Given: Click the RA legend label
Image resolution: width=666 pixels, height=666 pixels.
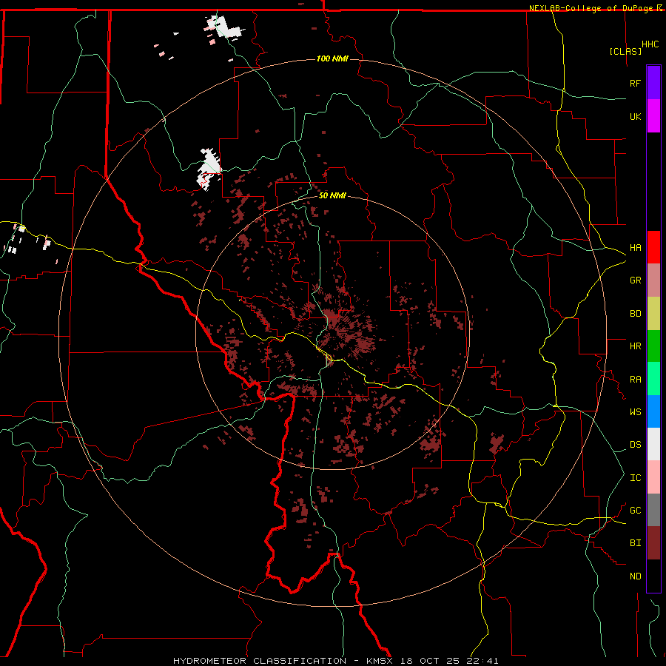Looking at the screenshot, I should pyautogui.click(x=635, y=380).
